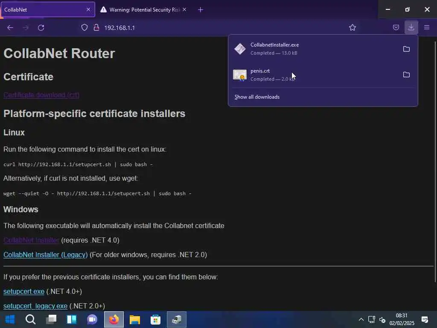Toggle the Downloads panel toolbar button
Viewport: 437px width, 328px height.
(x=411, y=27)
